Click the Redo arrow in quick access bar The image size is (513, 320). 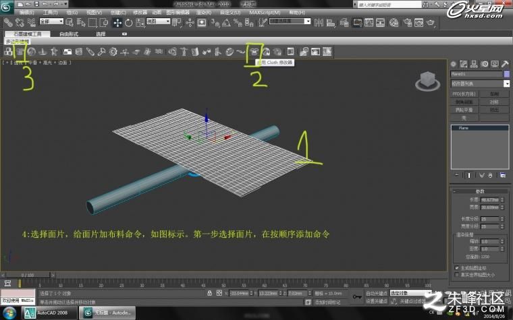pos(55,4)
